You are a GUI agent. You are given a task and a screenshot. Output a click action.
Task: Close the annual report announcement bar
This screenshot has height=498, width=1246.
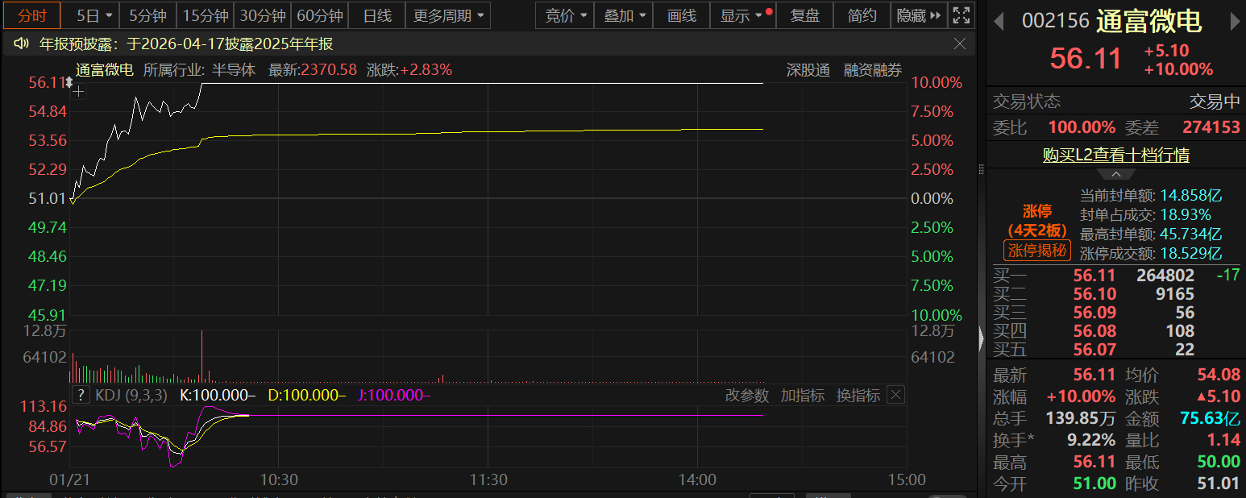pyautogui.click(x=960, y=44)
